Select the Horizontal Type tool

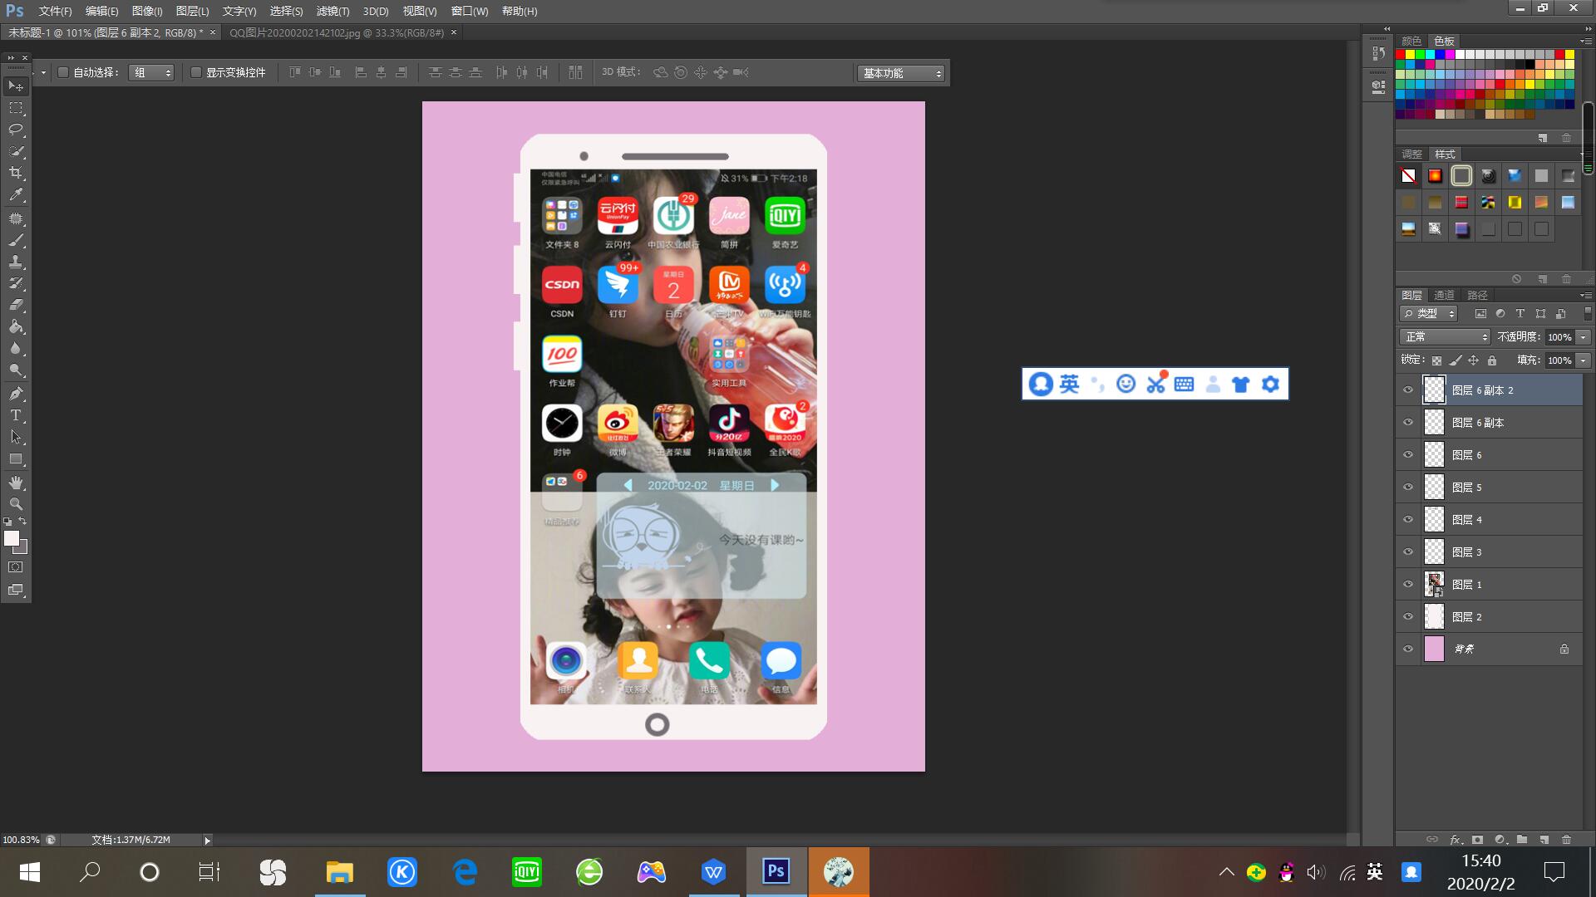point(16,415)
